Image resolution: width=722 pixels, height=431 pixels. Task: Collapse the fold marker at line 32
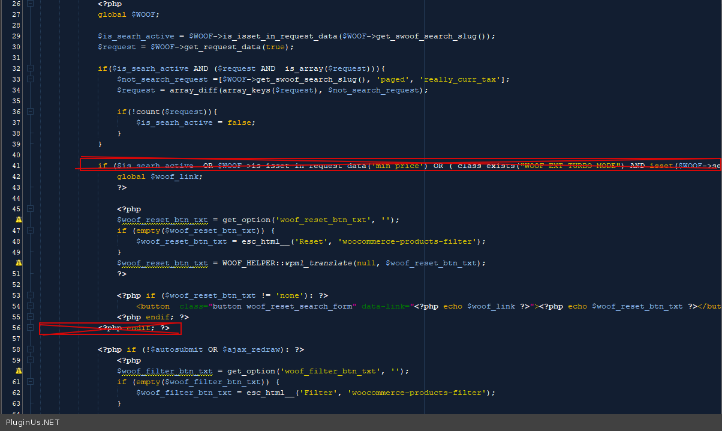point(31,68)
